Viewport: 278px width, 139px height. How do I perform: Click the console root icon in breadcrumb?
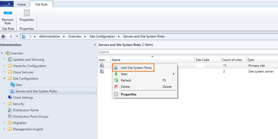pyautogui.click(x=24, y=36)
